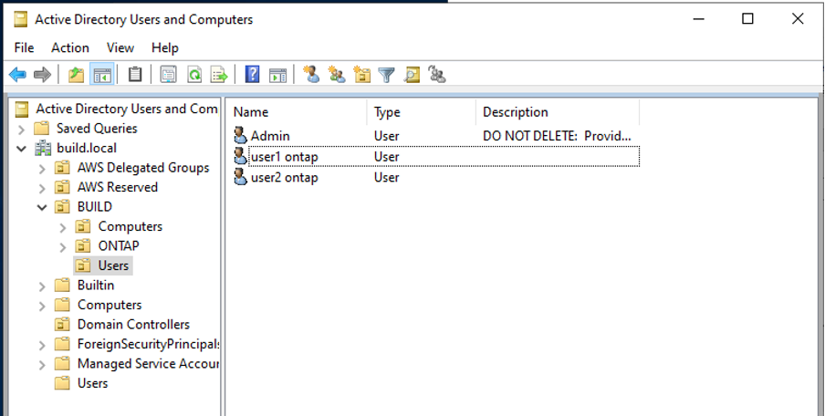Expand the Builtin container
Screen dimensions: 825x416
coord(42,286)
